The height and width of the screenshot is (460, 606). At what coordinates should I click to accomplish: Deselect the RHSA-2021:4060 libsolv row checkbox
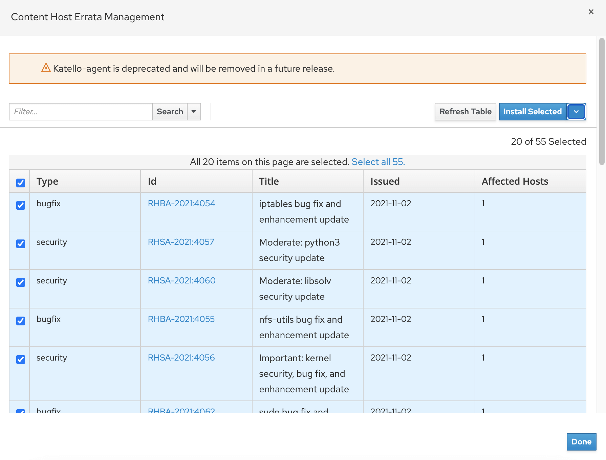[x=21, y=282]
